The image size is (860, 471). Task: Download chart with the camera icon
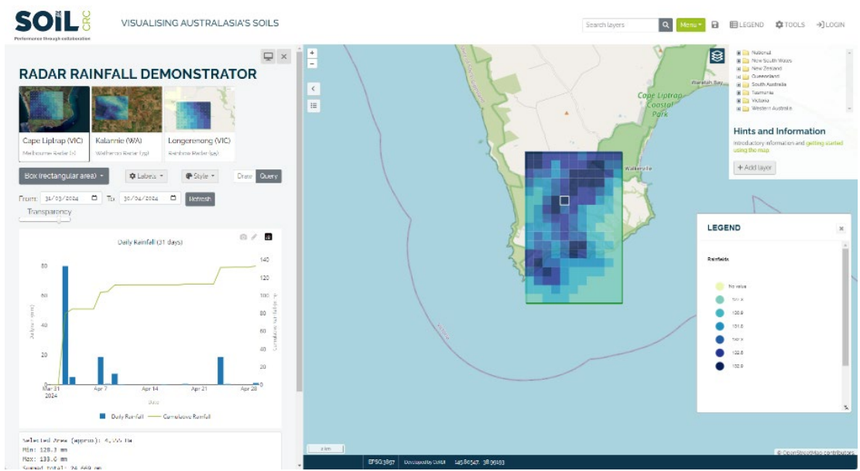point(243,237)
